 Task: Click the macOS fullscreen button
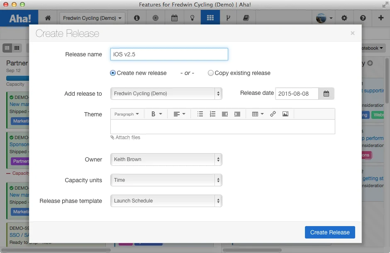point(385,5)
